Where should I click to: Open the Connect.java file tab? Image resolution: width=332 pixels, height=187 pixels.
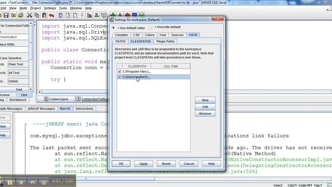(56, 99)
